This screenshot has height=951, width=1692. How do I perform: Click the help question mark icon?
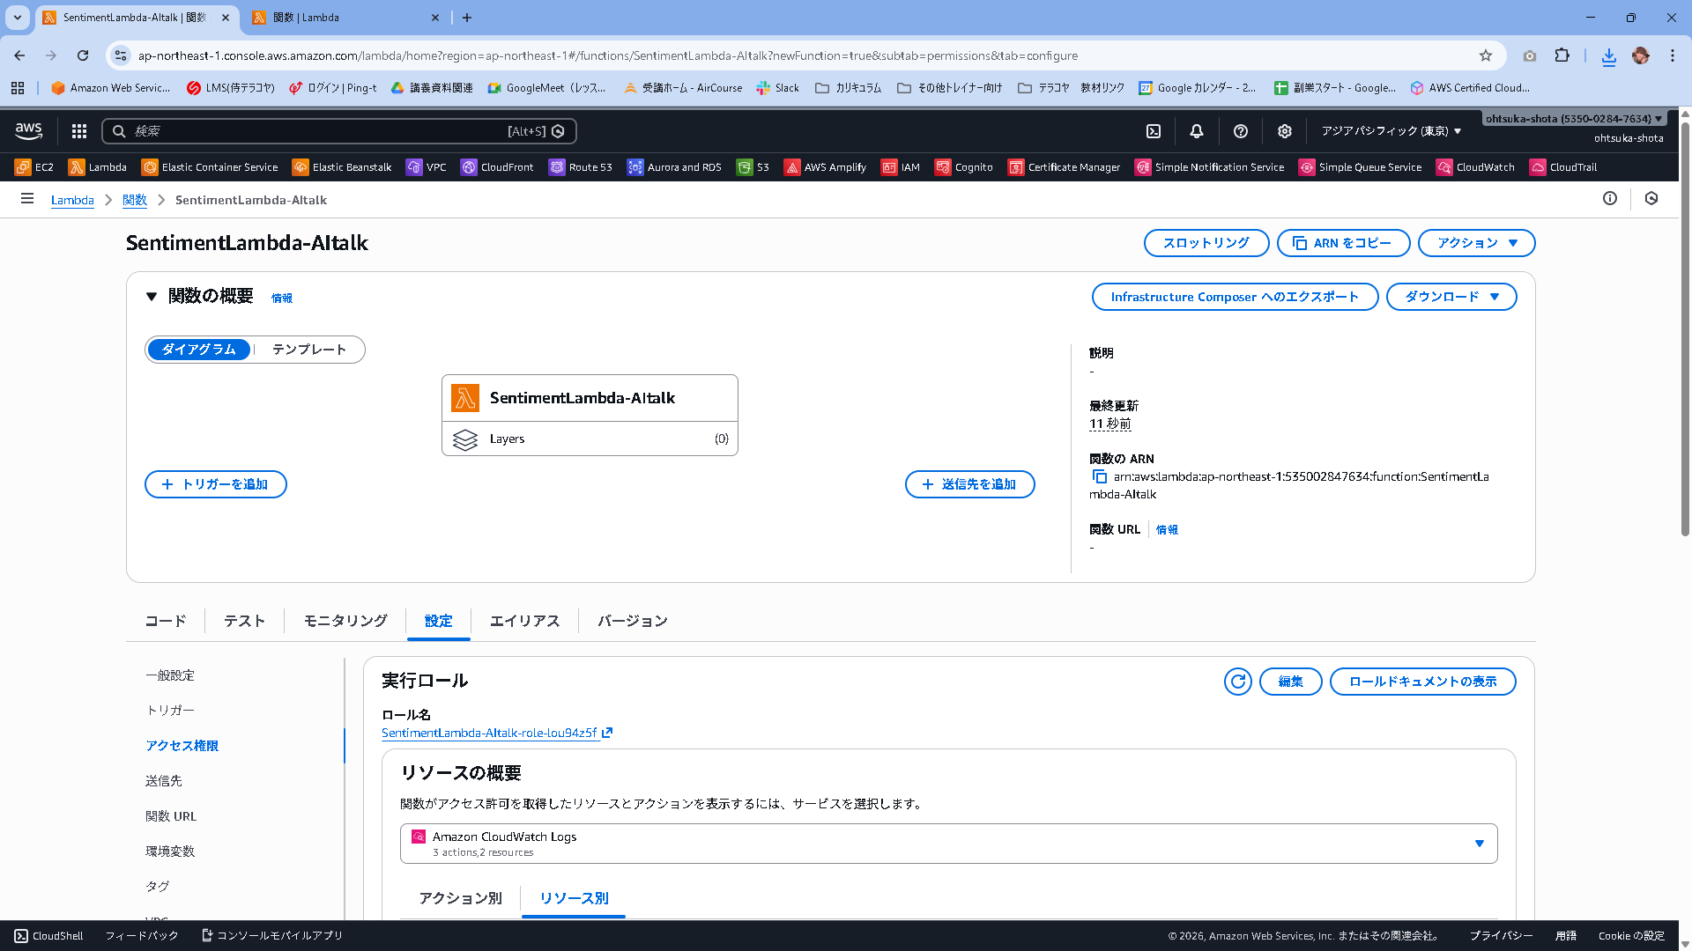[x=1241, y=131]
